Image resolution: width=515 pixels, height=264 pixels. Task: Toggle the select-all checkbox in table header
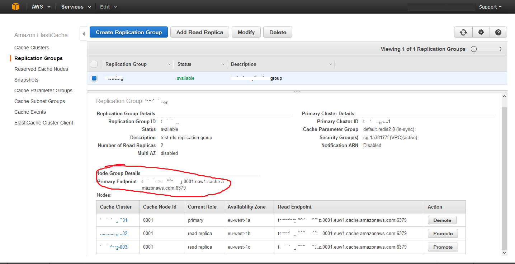point(94,64)
